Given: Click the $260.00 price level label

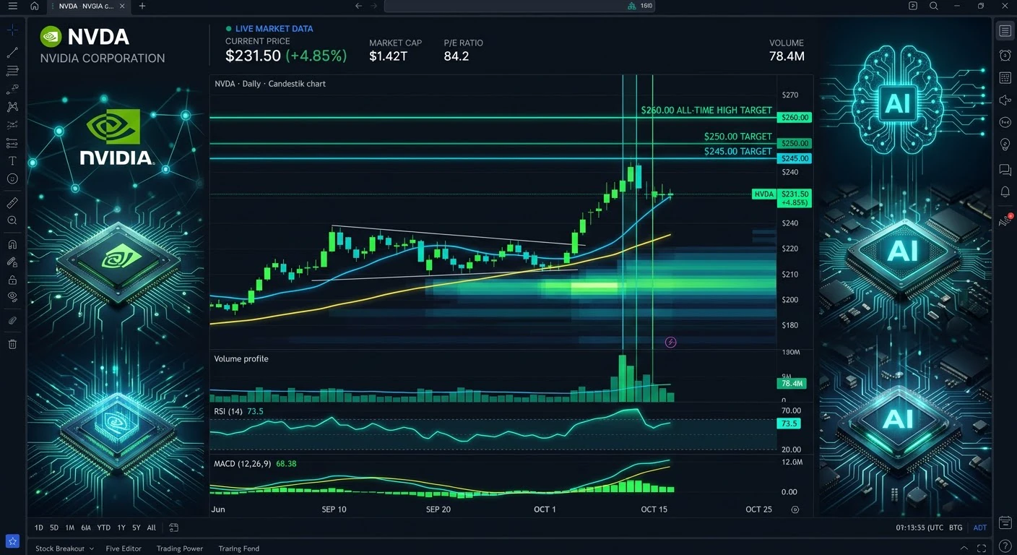Looking at the screenshot, I should tap(795, 117).
